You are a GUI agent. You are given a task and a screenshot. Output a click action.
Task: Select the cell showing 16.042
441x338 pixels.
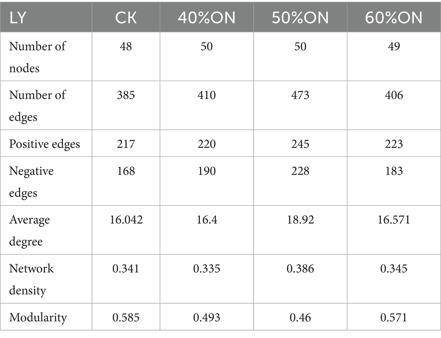tap(125, 219)
